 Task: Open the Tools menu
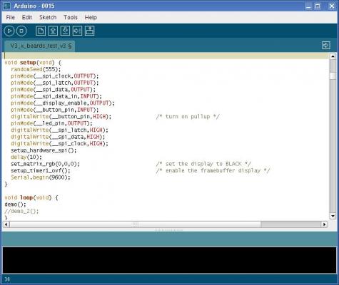click(x=71, y=17)
